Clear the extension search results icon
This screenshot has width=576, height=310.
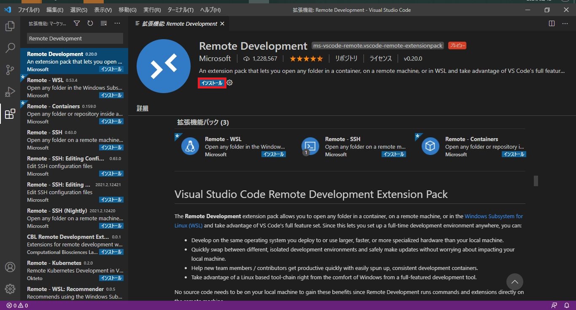[104, 24]
